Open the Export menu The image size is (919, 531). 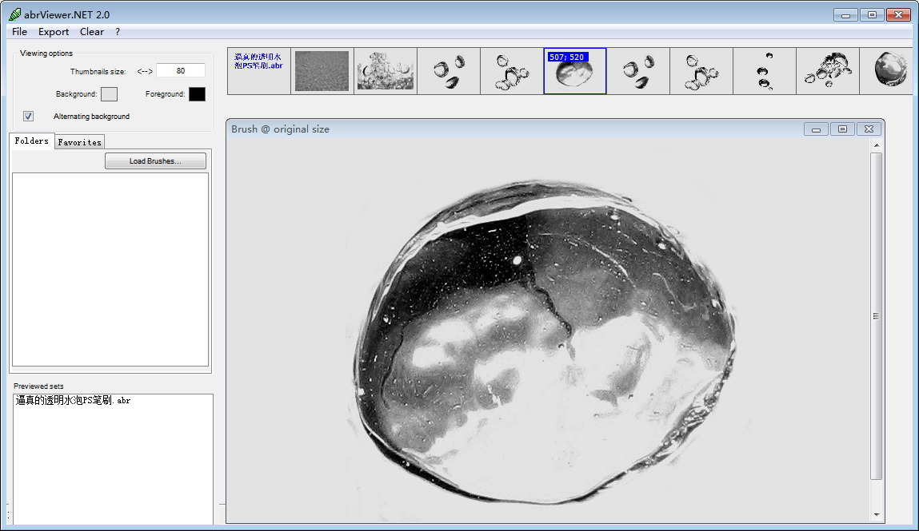54,32
